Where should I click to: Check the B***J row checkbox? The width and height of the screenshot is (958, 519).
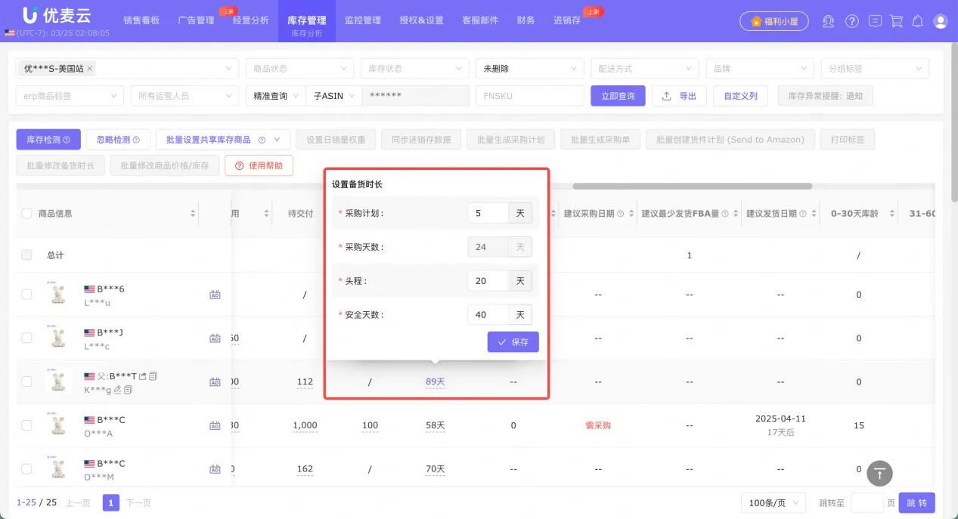coord(26,338)
